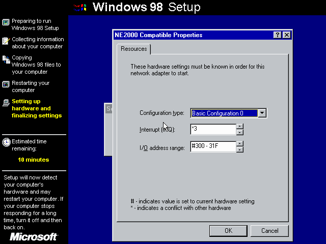The height and width of the screenshot is (244, 326).
Task: Click the 'Collecting information about your computer' text
Action: (x=38, y=43)
